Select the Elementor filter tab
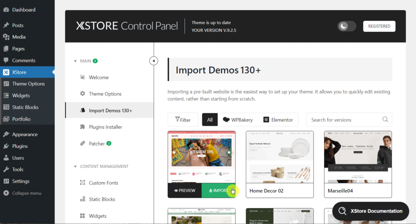Screen dimensions: 416x224 [278, 120]
